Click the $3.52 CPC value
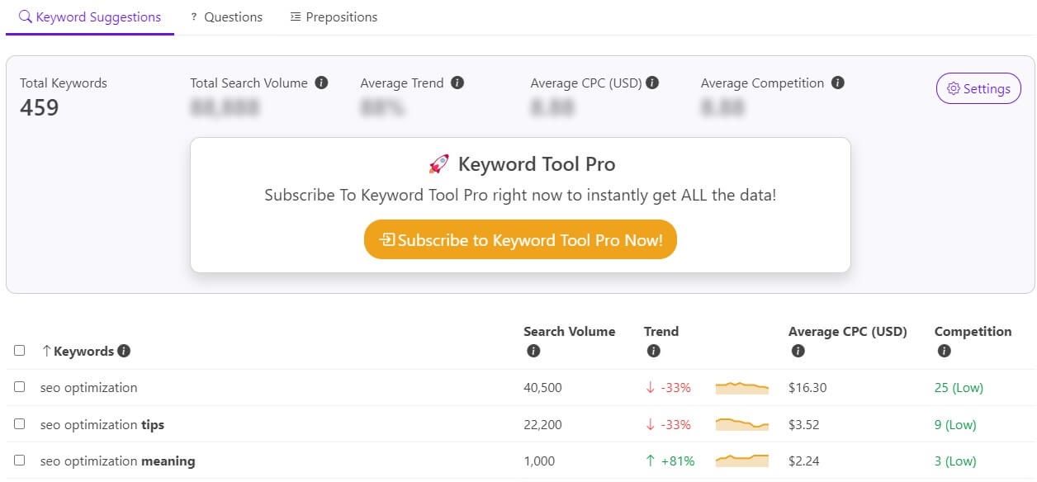1037x482 pixels. click(x=804, y=424)
